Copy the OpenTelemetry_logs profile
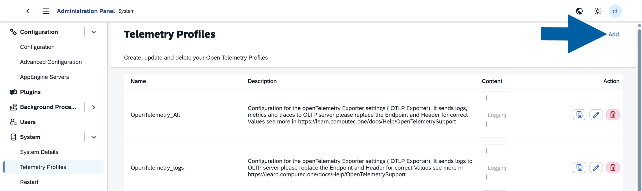The image size is (642, 191). 579,168
